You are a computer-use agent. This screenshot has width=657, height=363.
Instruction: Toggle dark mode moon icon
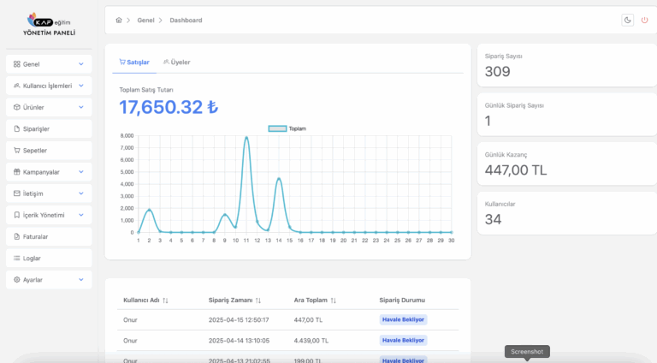[627, 21]
